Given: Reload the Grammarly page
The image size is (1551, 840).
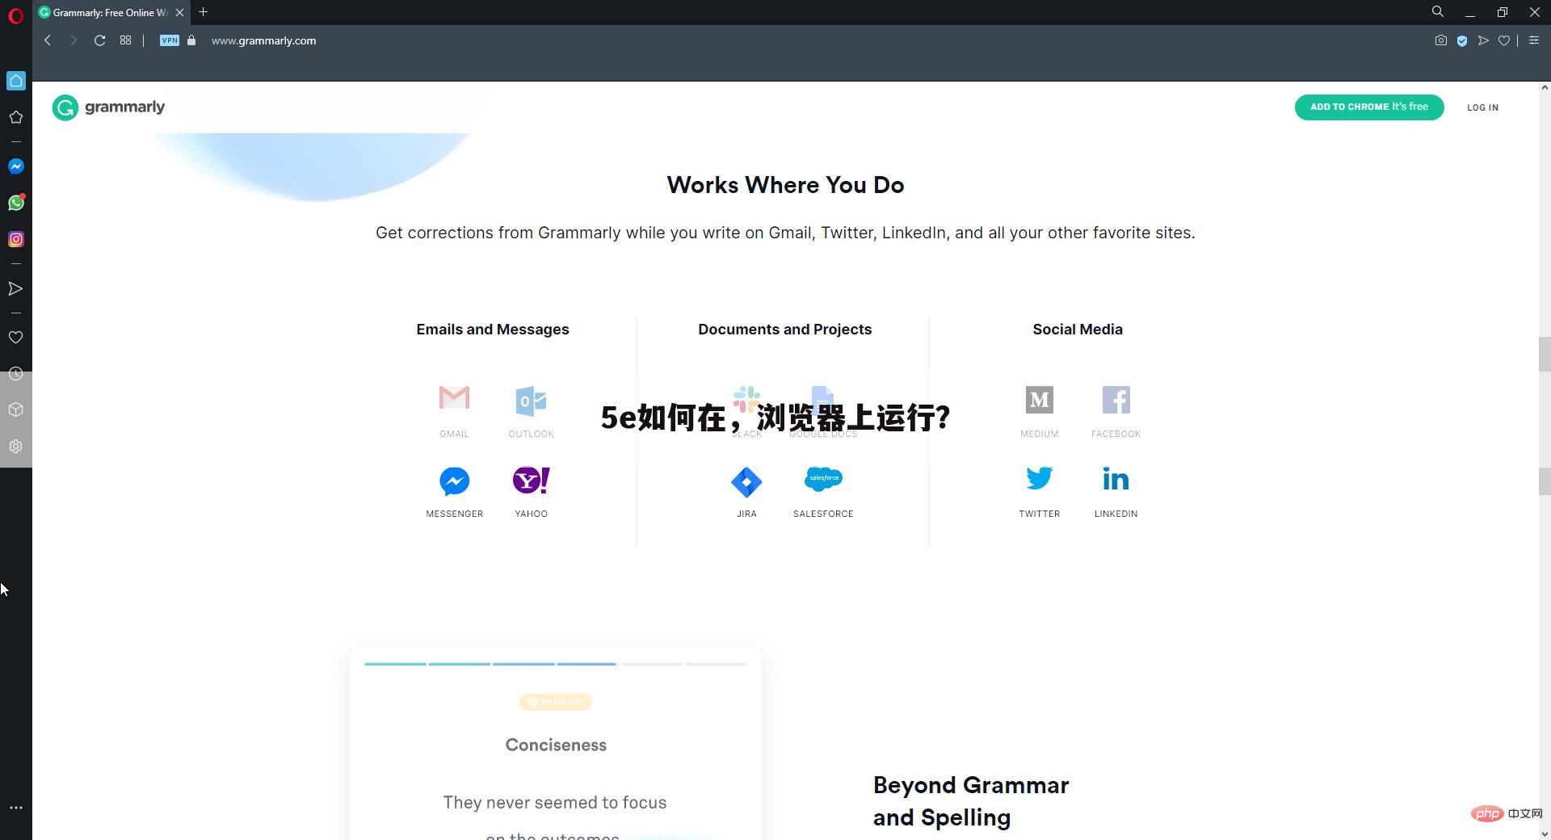Looking at the screenshot, I should point(99,40).
